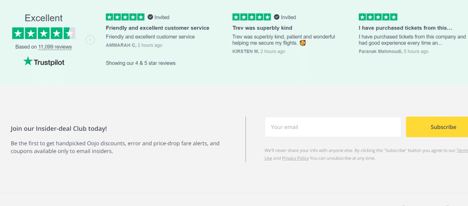The height and width of the screenshot is (206, 468).
Task: Click five-star rating on AMMARAH C's review
Action: point(125,17)
